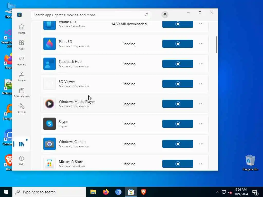Open more options for Phone Link
Image resolution: width=263 pixels, height=197 pixels.
click(201, 24)
